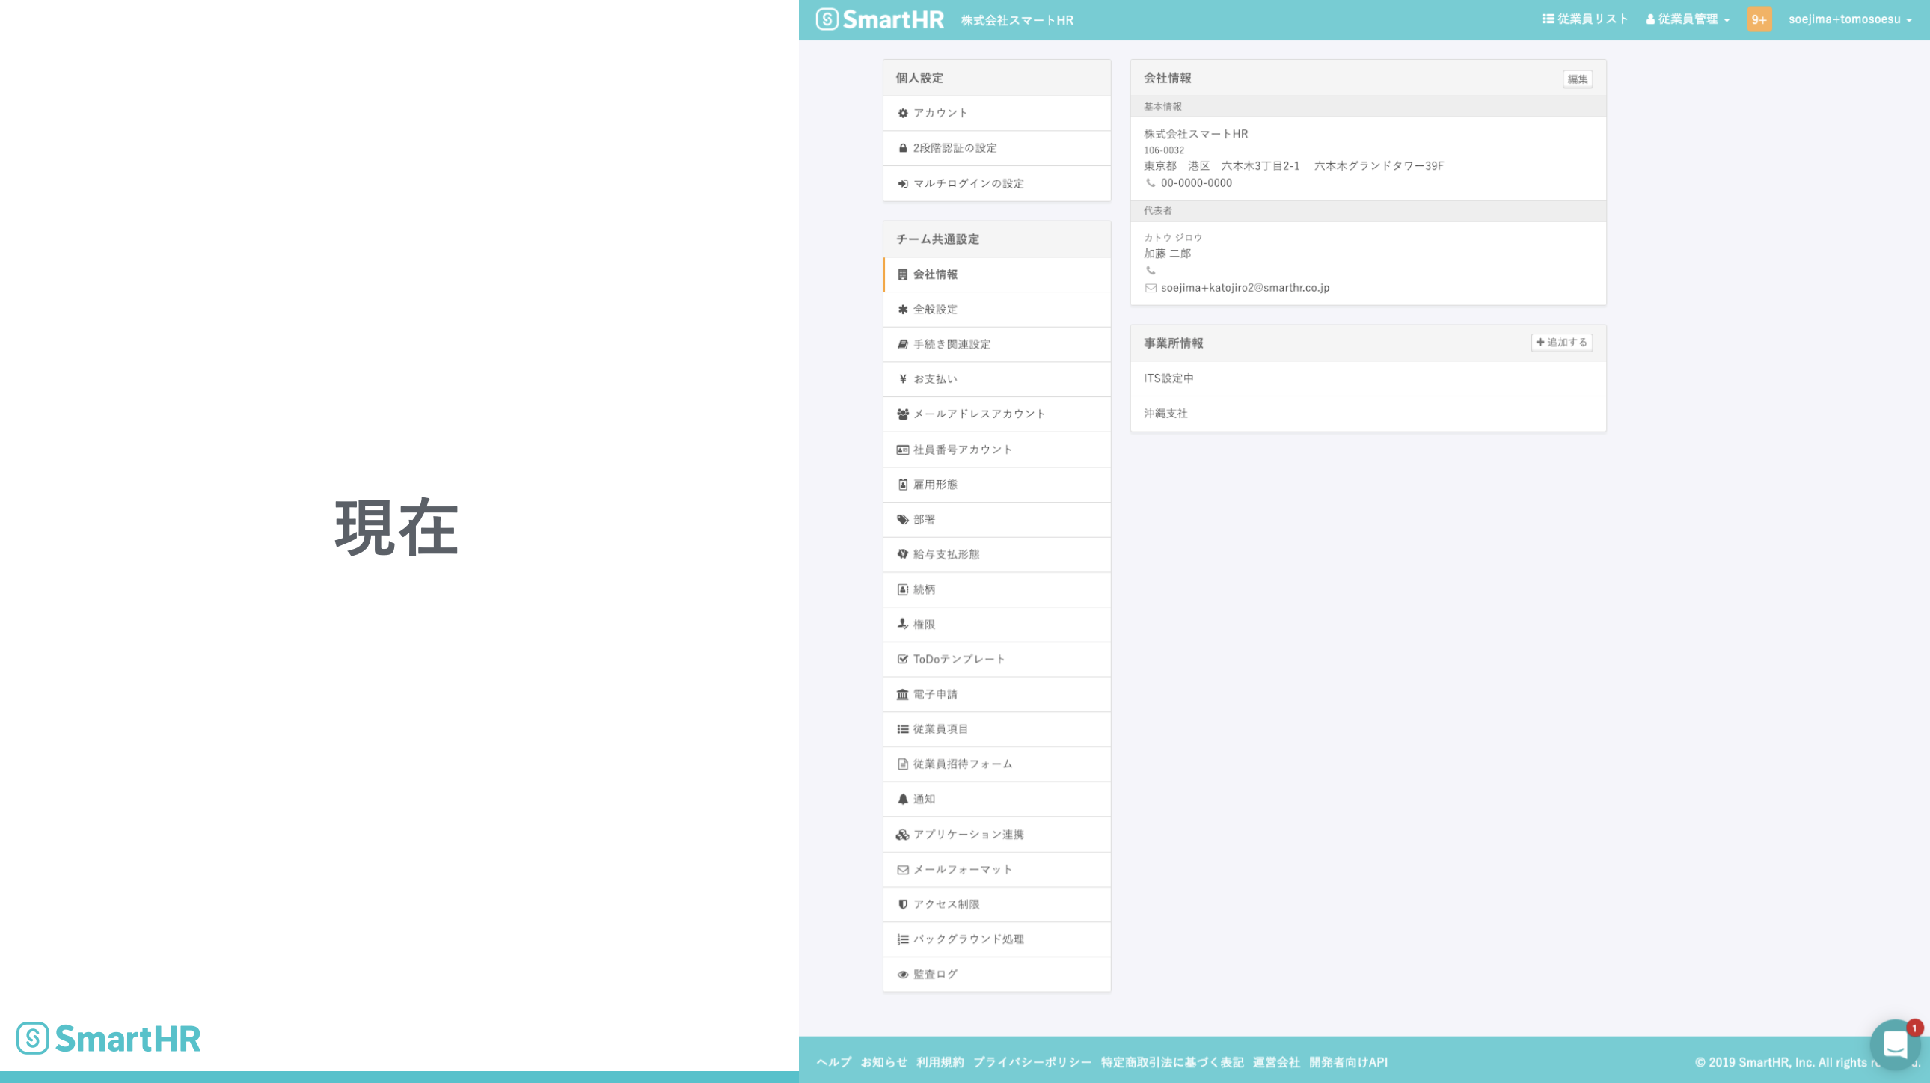Open the 9+ notifications badge
Viewport: 1930px width, 1083px height.
pos(1759,19)
